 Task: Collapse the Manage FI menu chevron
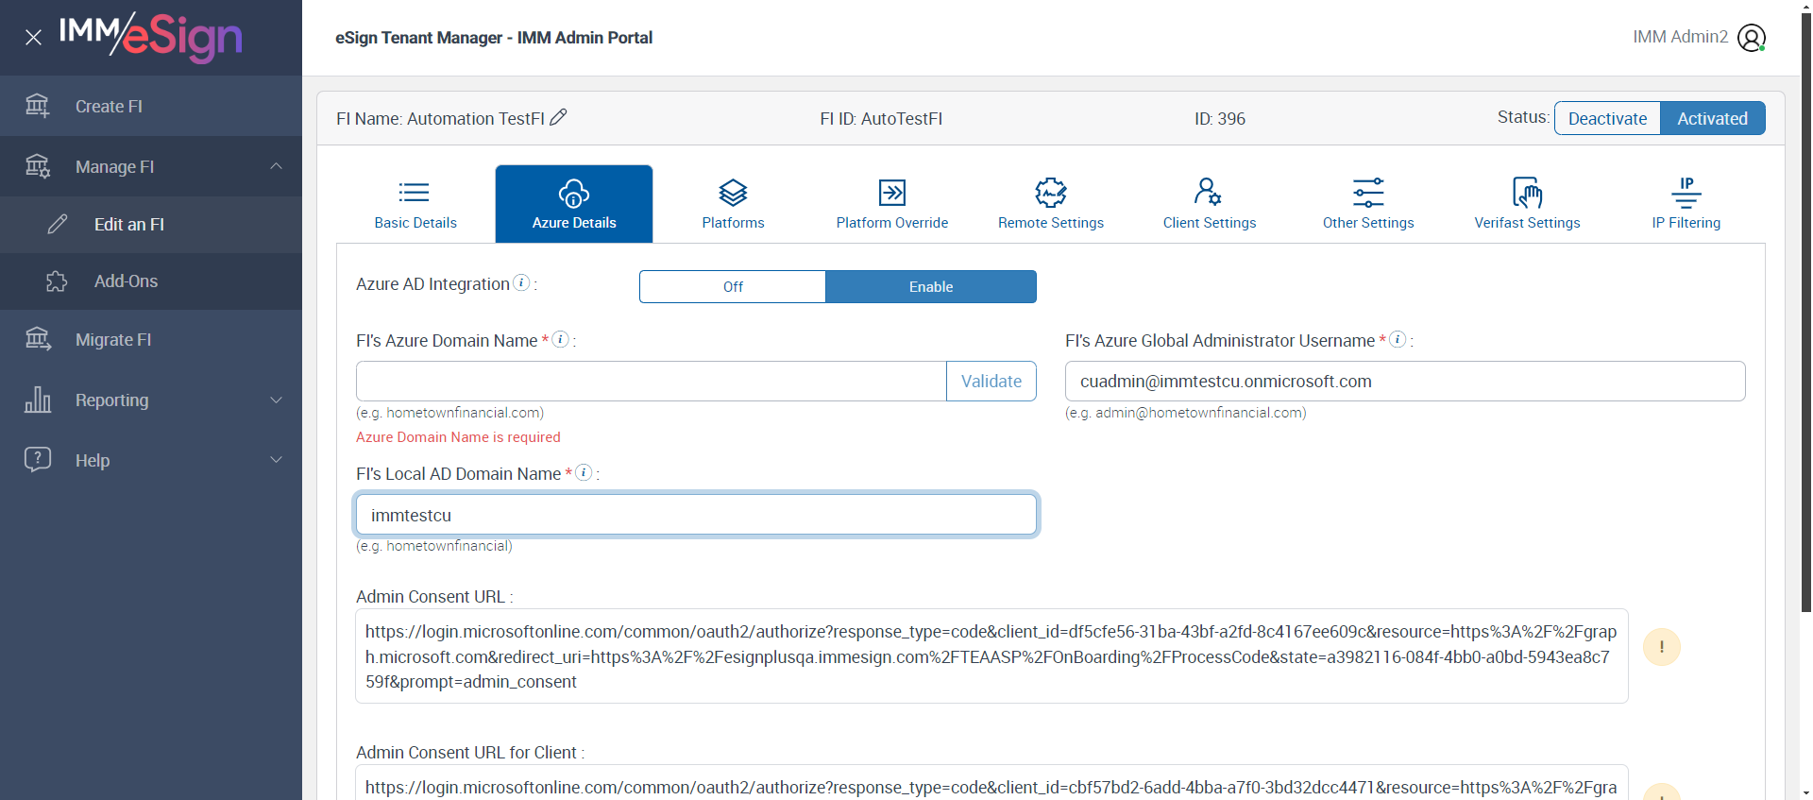point(277,166)
